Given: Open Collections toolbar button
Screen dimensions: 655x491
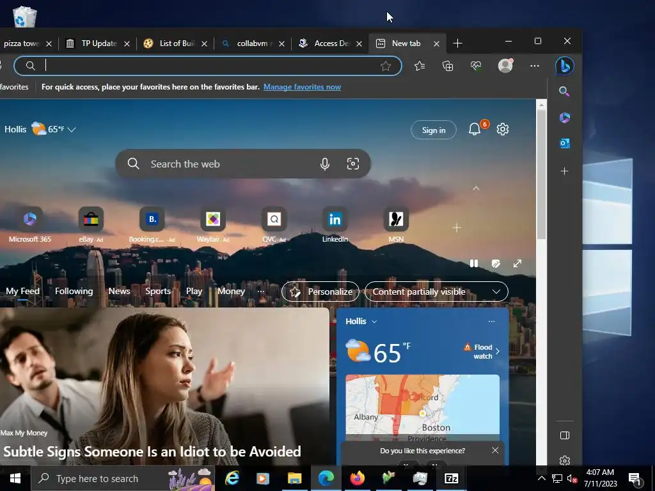Looking at the screenshot, I should (x=448, y=66).
